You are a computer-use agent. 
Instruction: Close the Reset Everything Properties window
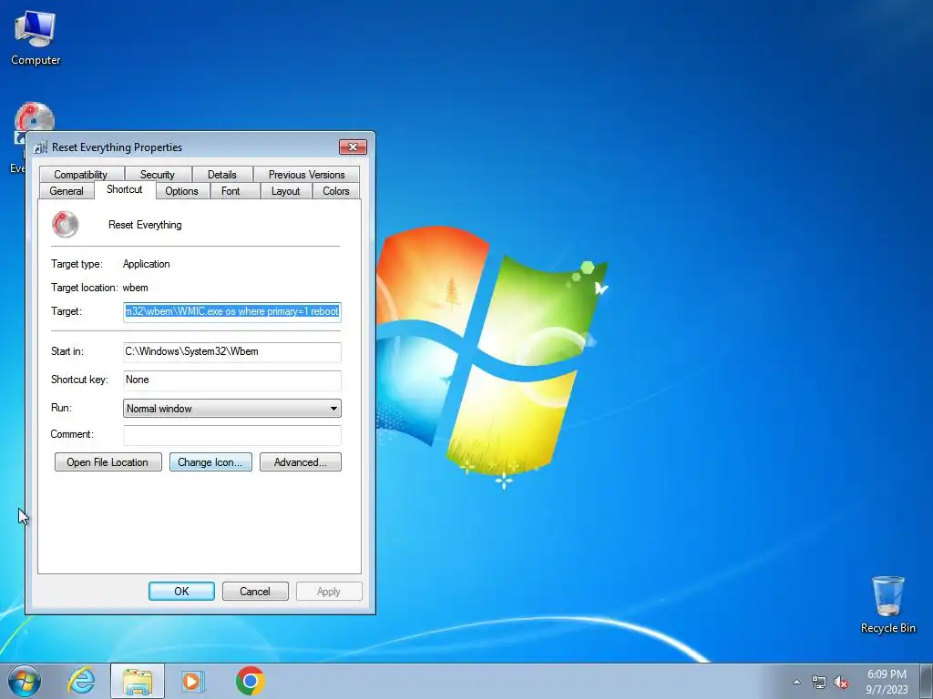(353, 147)
